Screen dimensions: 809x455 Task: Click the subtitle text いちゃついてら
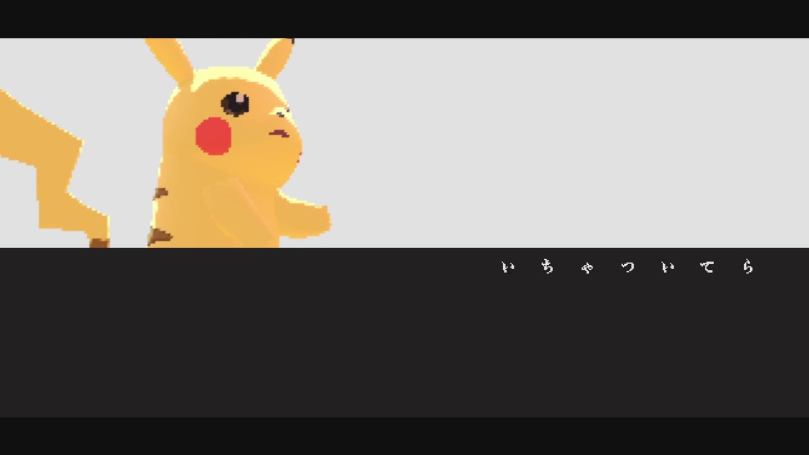[628, 267]
